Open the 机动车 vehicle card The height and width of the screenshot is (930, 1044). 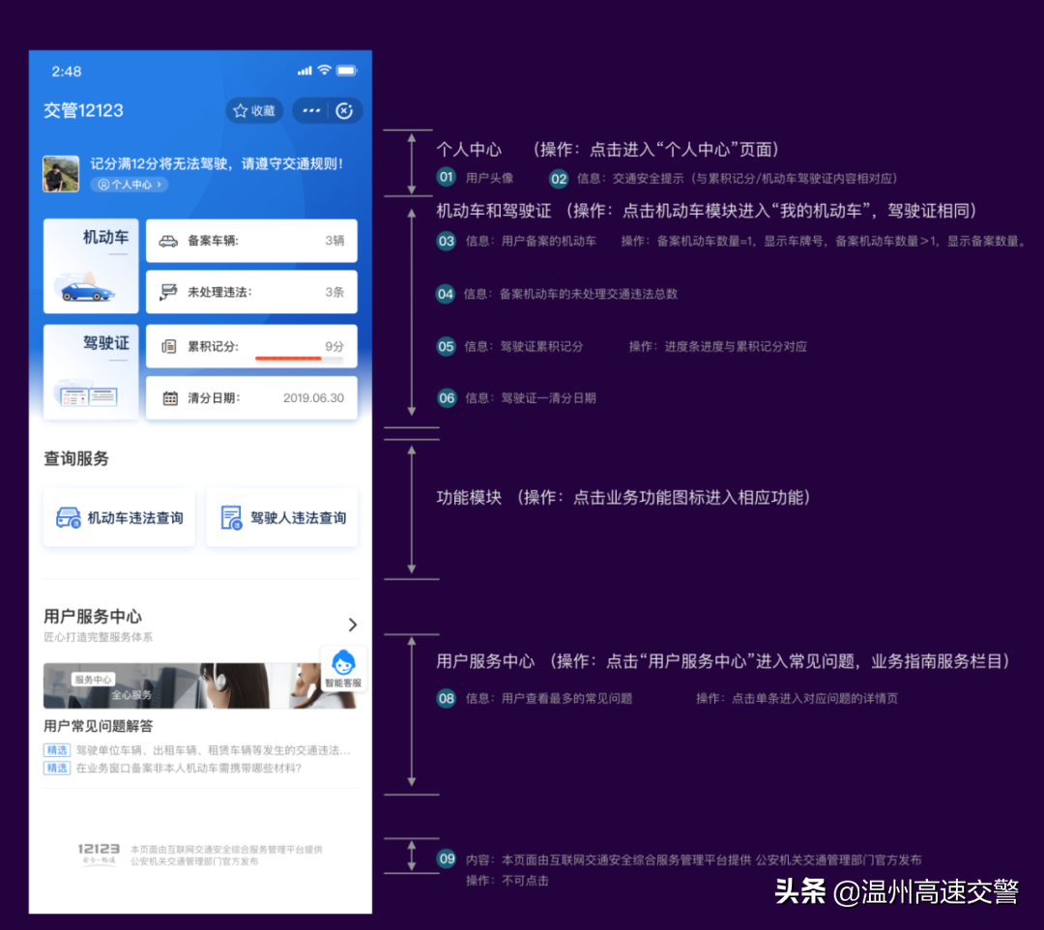coord(91,265)
